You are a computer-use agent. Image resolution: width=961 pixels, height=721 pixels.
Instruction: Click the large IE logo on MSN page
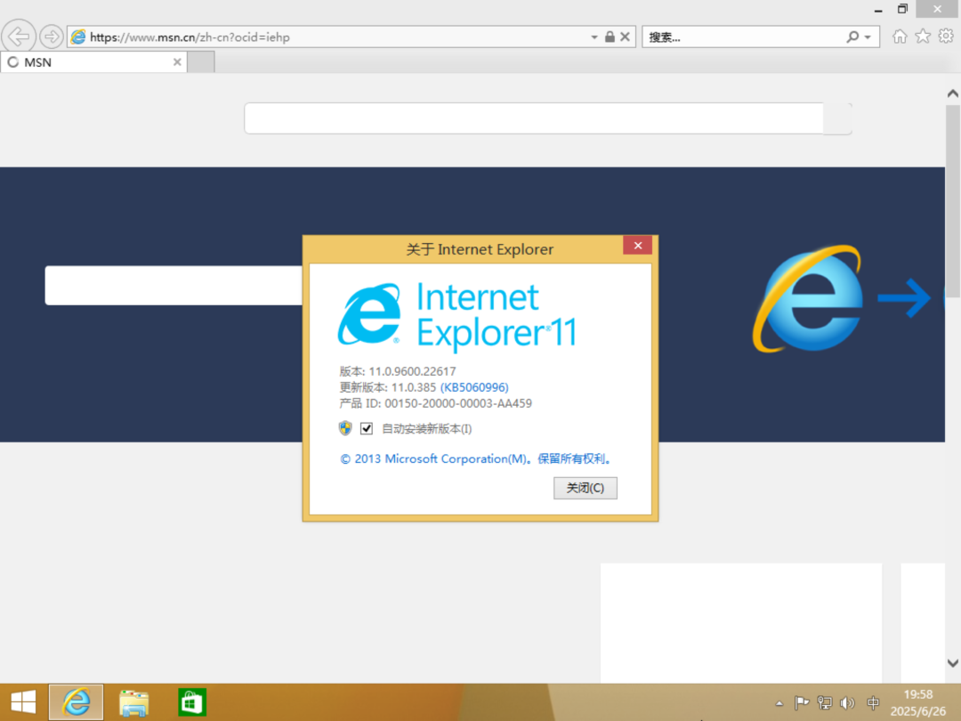tap(807, 298)
